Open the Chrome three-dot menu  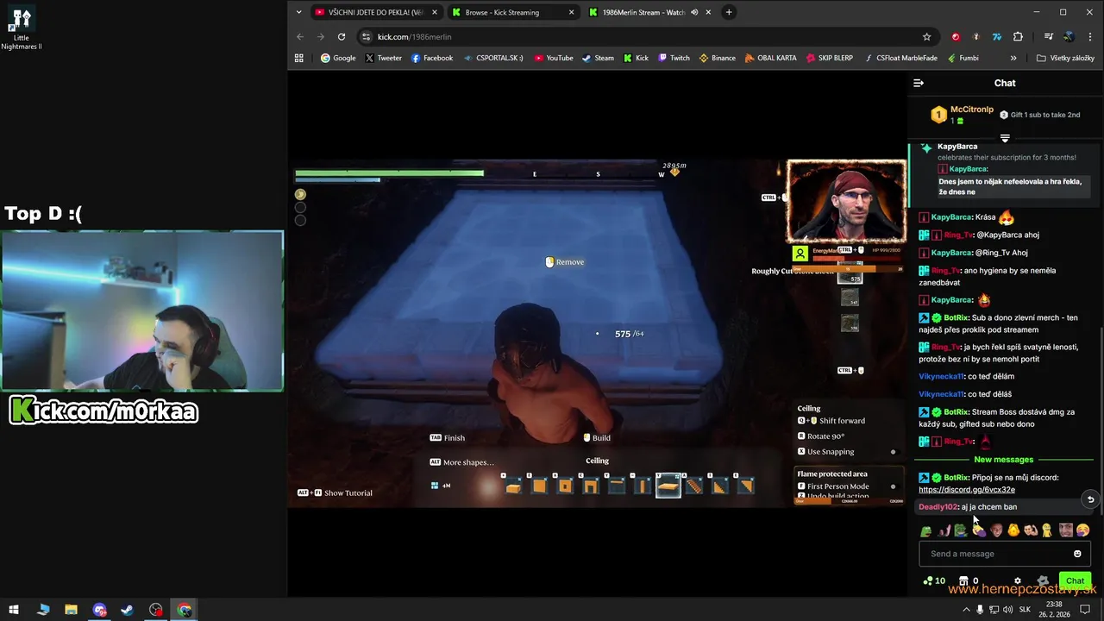tap(1090, 37)
